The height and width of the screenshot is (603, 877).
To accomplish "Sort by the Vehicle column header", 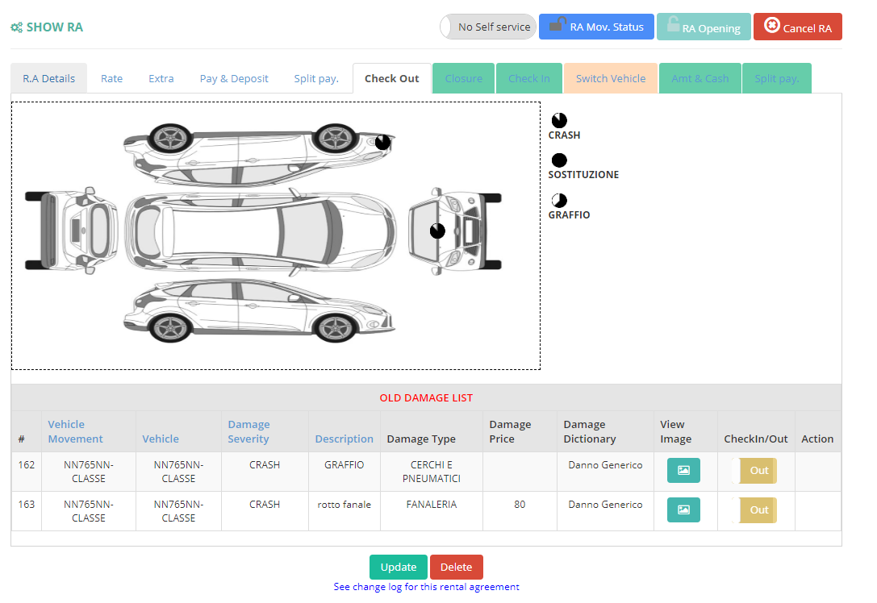I will [161, 439].
